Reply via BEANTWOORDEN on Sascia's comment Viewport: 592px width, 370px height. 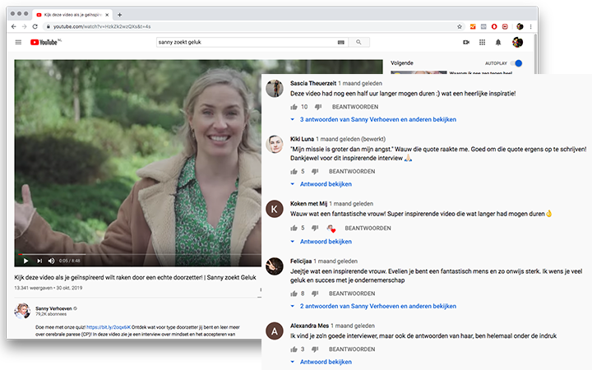tap(355, 107)
